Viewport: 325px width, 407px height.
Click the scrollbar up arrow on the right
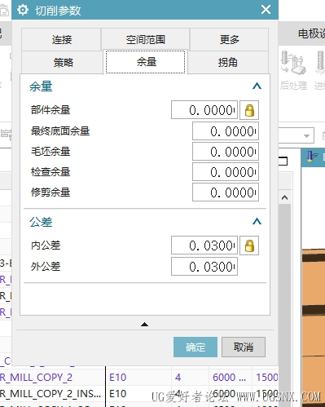pos(284,197)
